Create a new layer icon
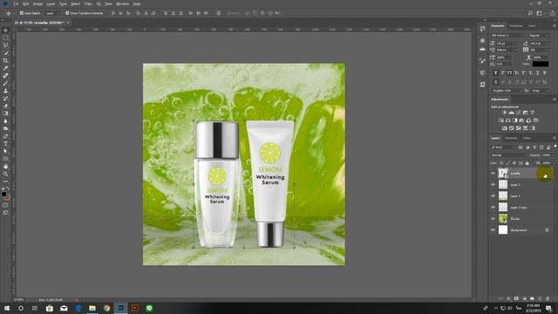This screenshot has height=314, width=558. pos(540,298)
